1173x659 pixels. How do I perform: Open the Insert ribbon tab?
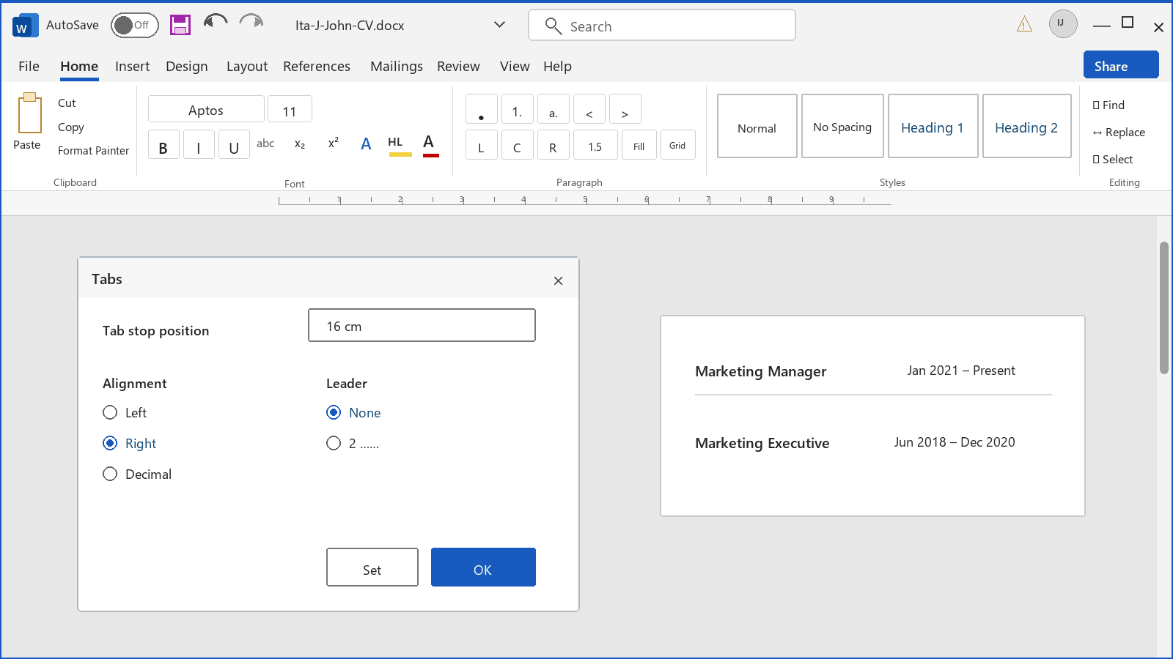(x=132, y=66)
